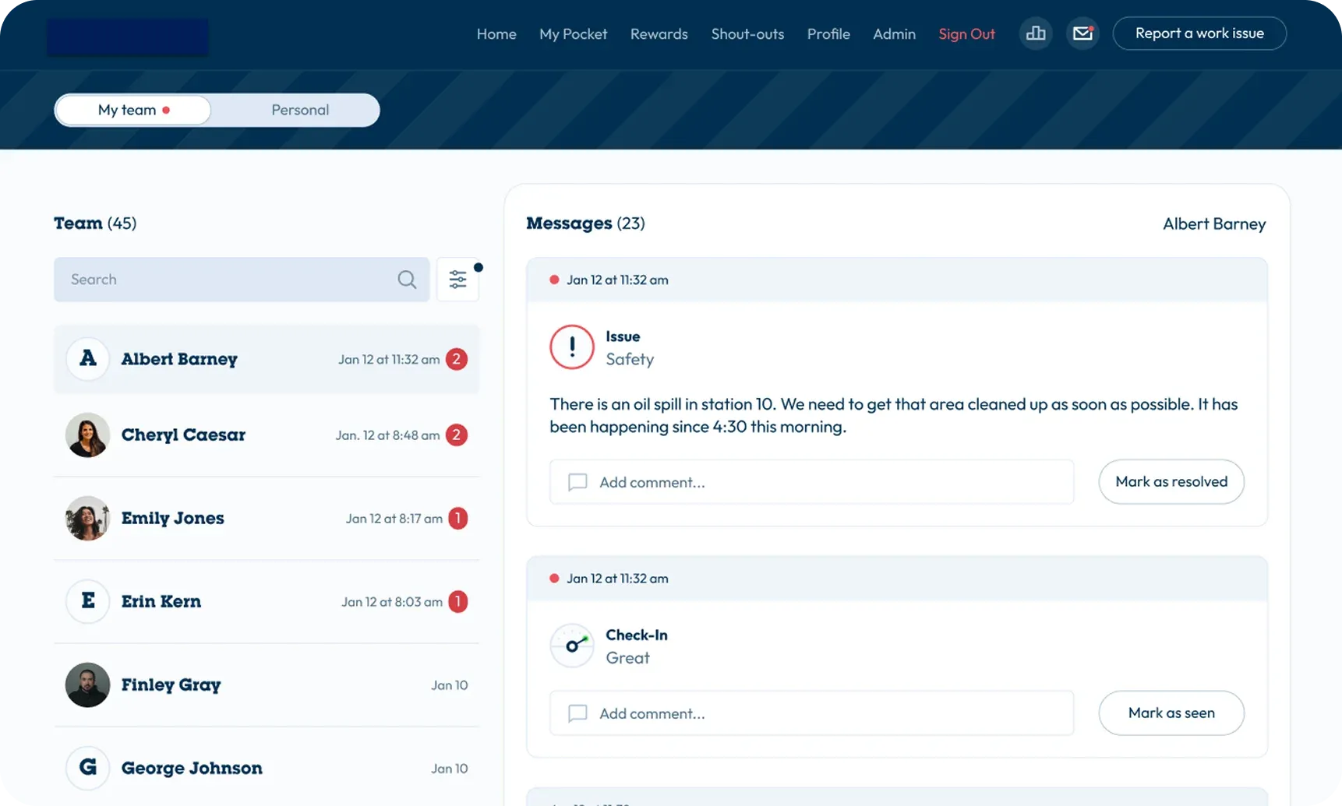Mark the Check-In message as seen

[x=1171, y=713]
